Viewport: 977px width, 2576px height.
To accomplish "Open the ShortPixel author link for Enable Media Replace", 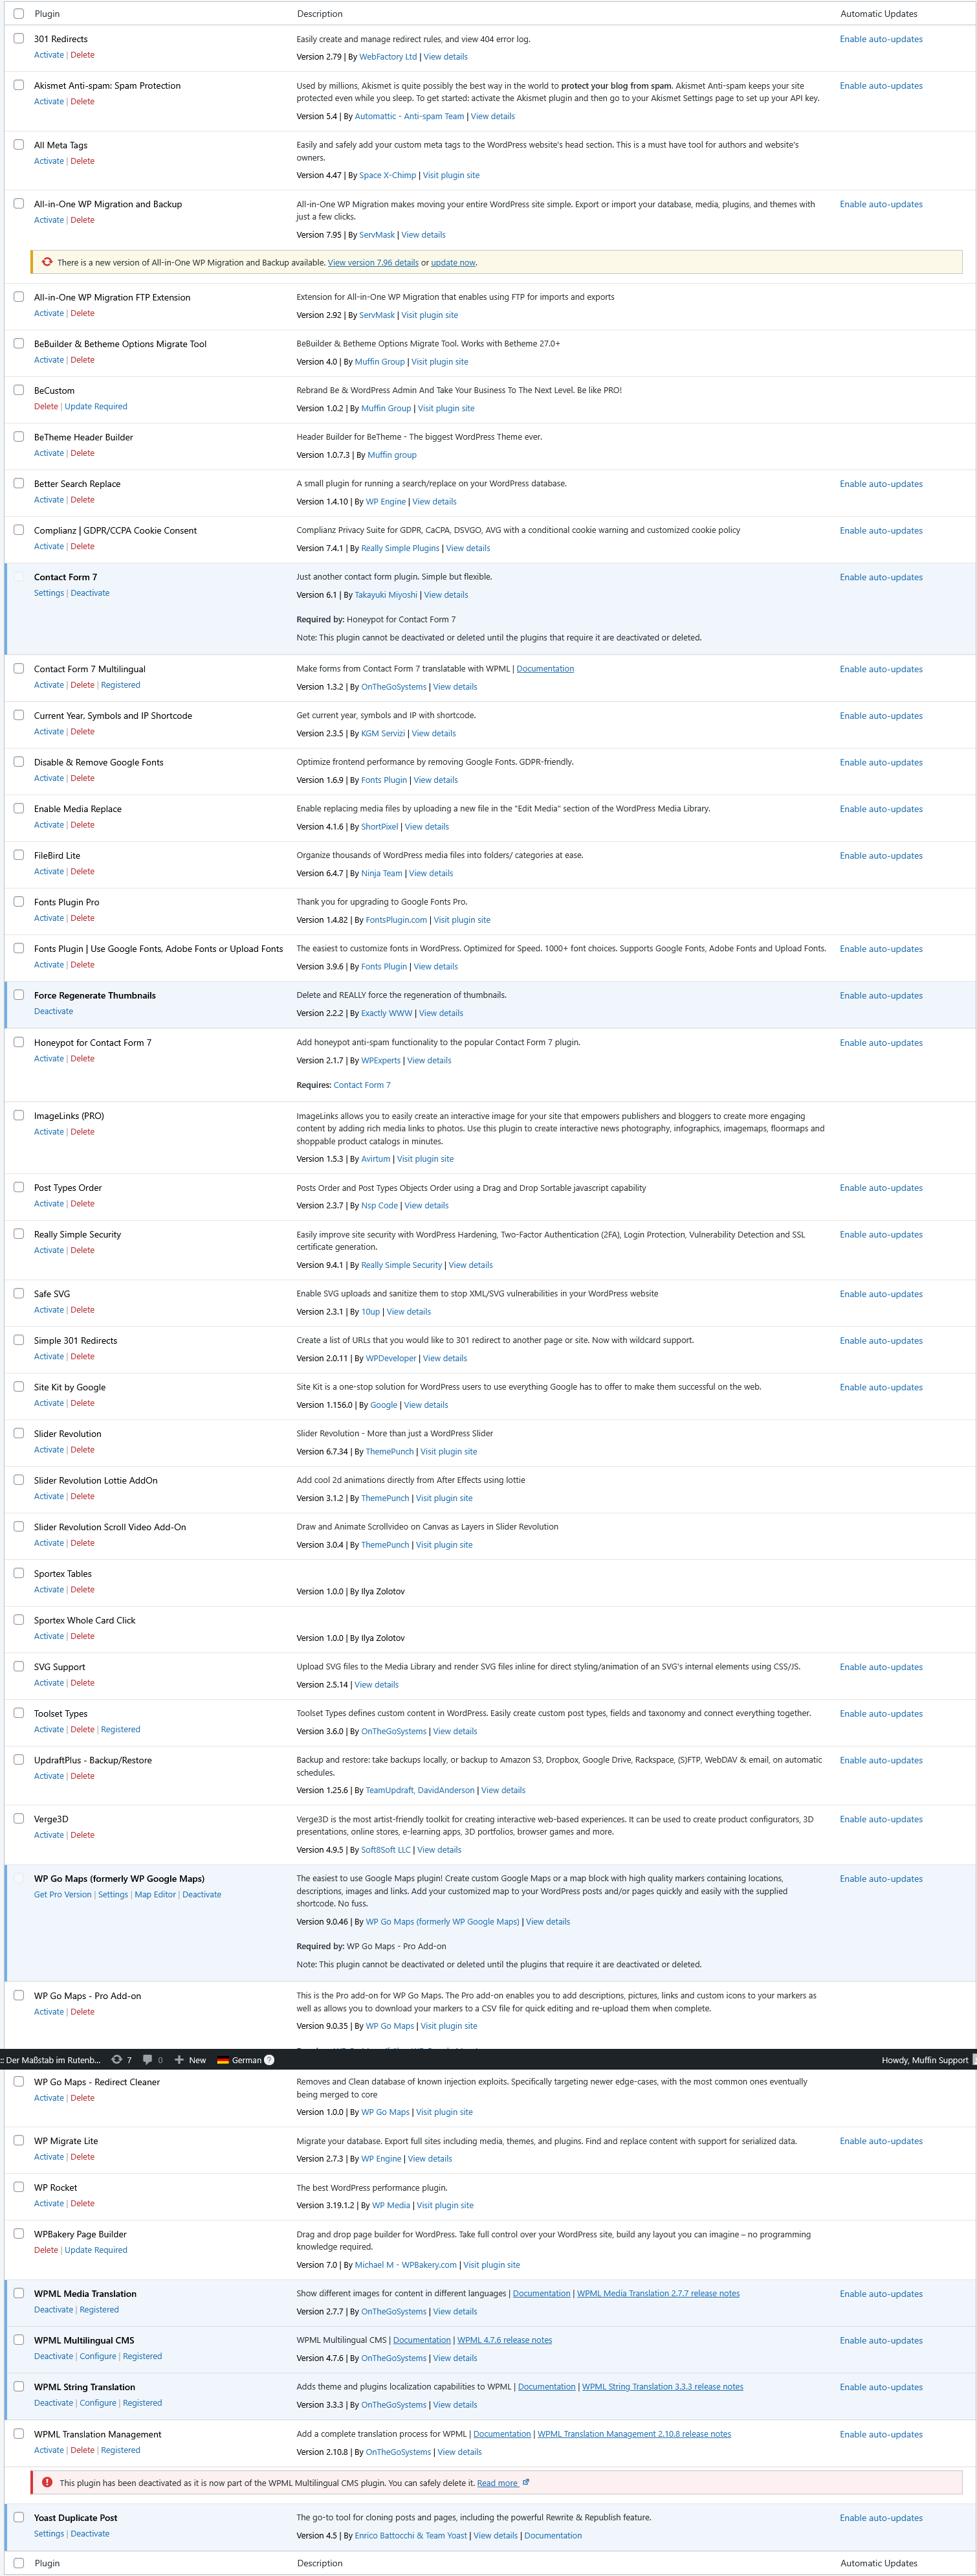I will click(379, 827).
